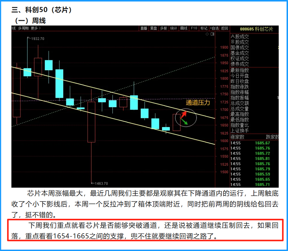Viewport: 288px width, 251px height.
Task: Select the 多股 multi-stock button
Action: 163,28
